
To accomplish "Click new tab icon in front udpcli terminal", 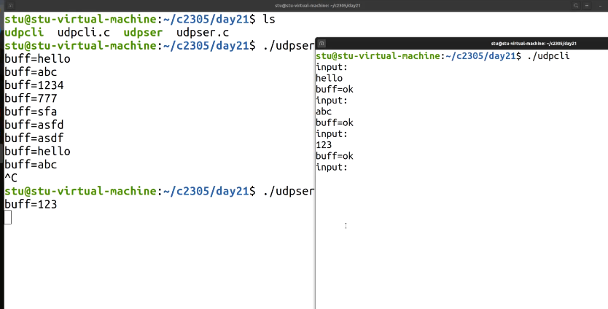I will (x=321, y=44).
